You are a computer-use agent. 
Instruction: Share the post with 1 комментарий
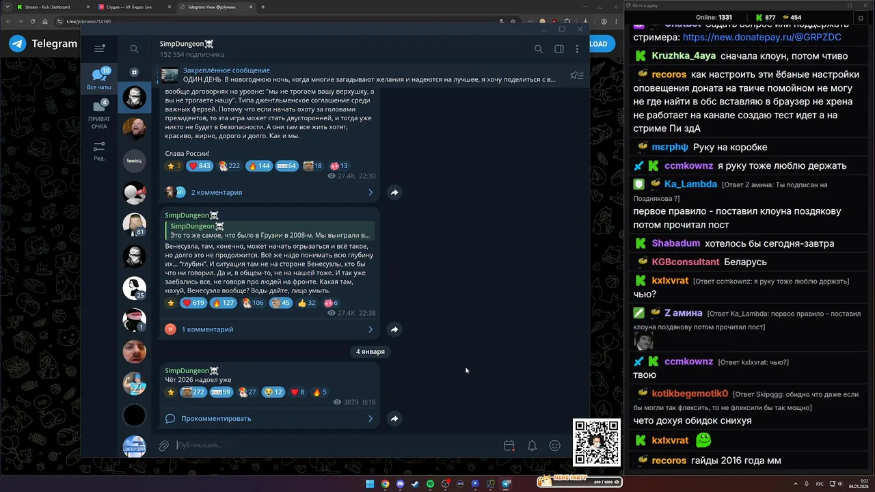394,329
